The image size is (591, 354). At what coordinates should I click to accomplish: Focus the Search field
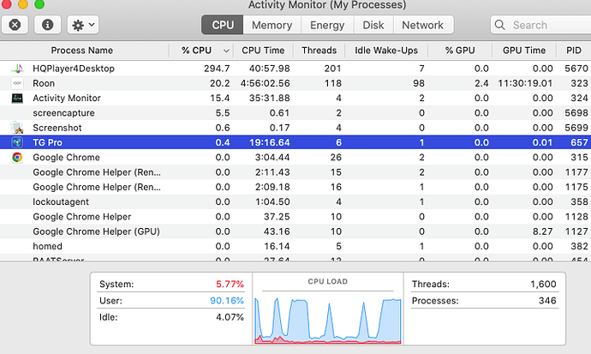[541, 25]
